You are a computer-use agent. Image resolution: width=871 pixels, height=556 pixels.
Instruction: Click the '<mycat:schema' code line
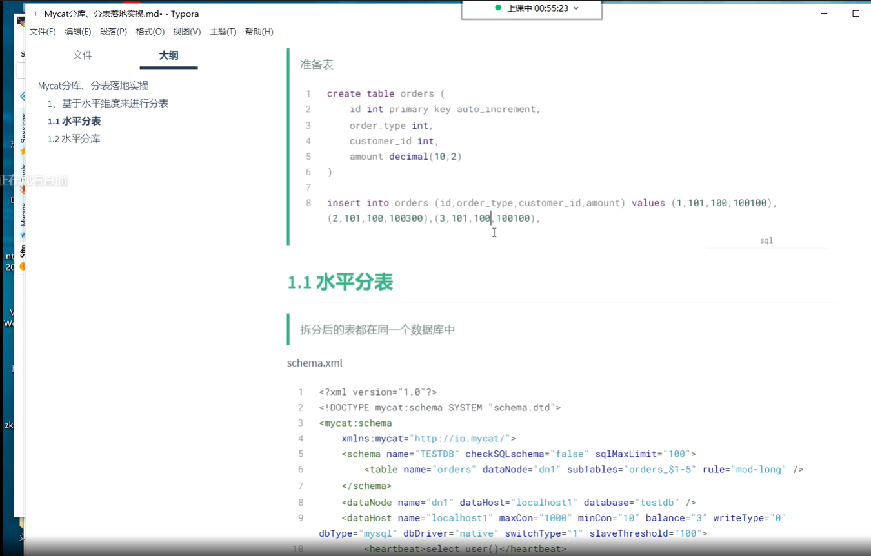355,423
